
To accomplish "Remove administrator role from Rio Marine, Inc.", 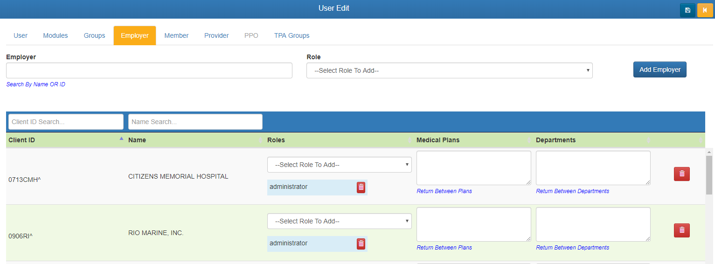I will coord(361,244).
